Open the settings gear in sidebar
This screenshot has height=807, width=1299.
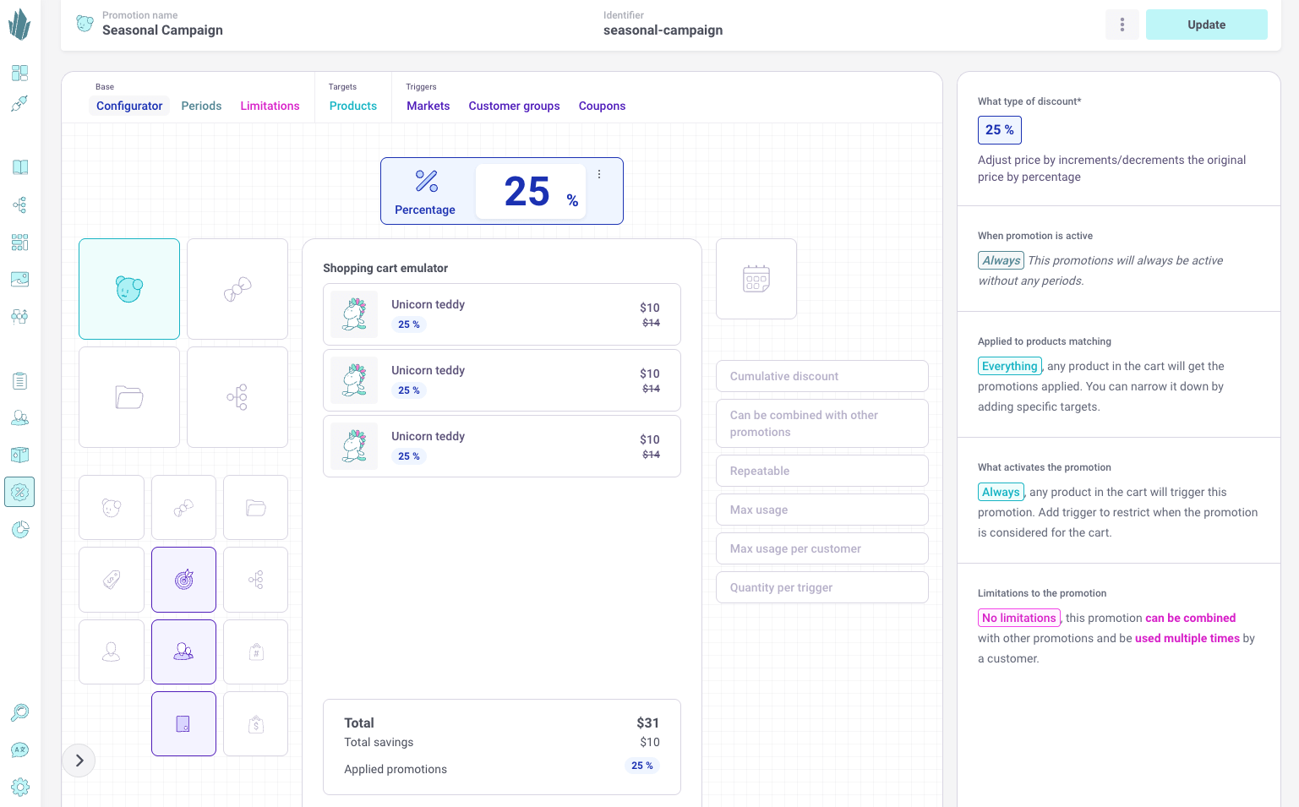point(20,788)
